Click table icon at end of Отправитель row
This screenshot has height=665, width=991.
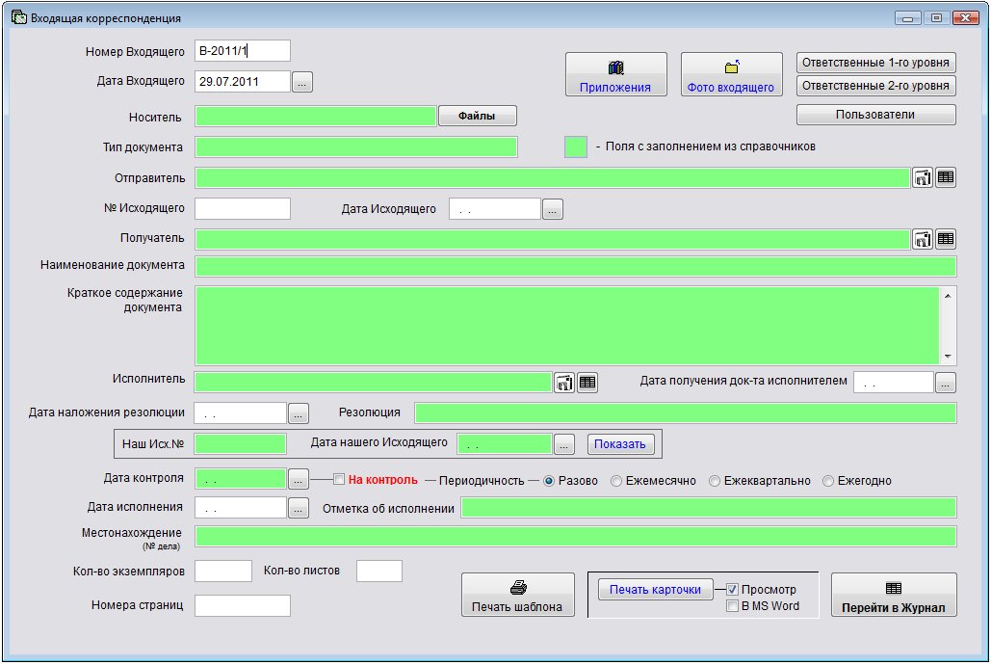tap(946, 177)
